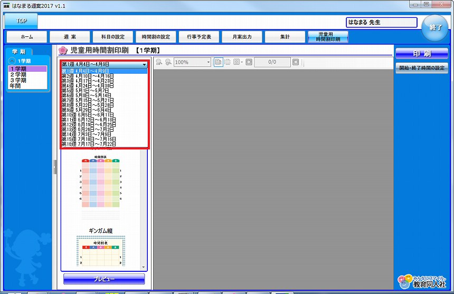
Task: Choose 第4週 4月24日～4月30日
Action: tap(104, 85)
